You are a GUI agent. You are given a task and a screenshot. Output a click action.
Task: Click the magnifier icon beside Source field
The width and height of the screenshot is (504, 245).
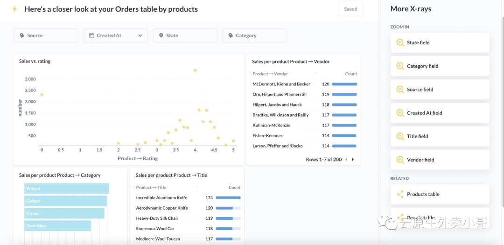point(400,90)
